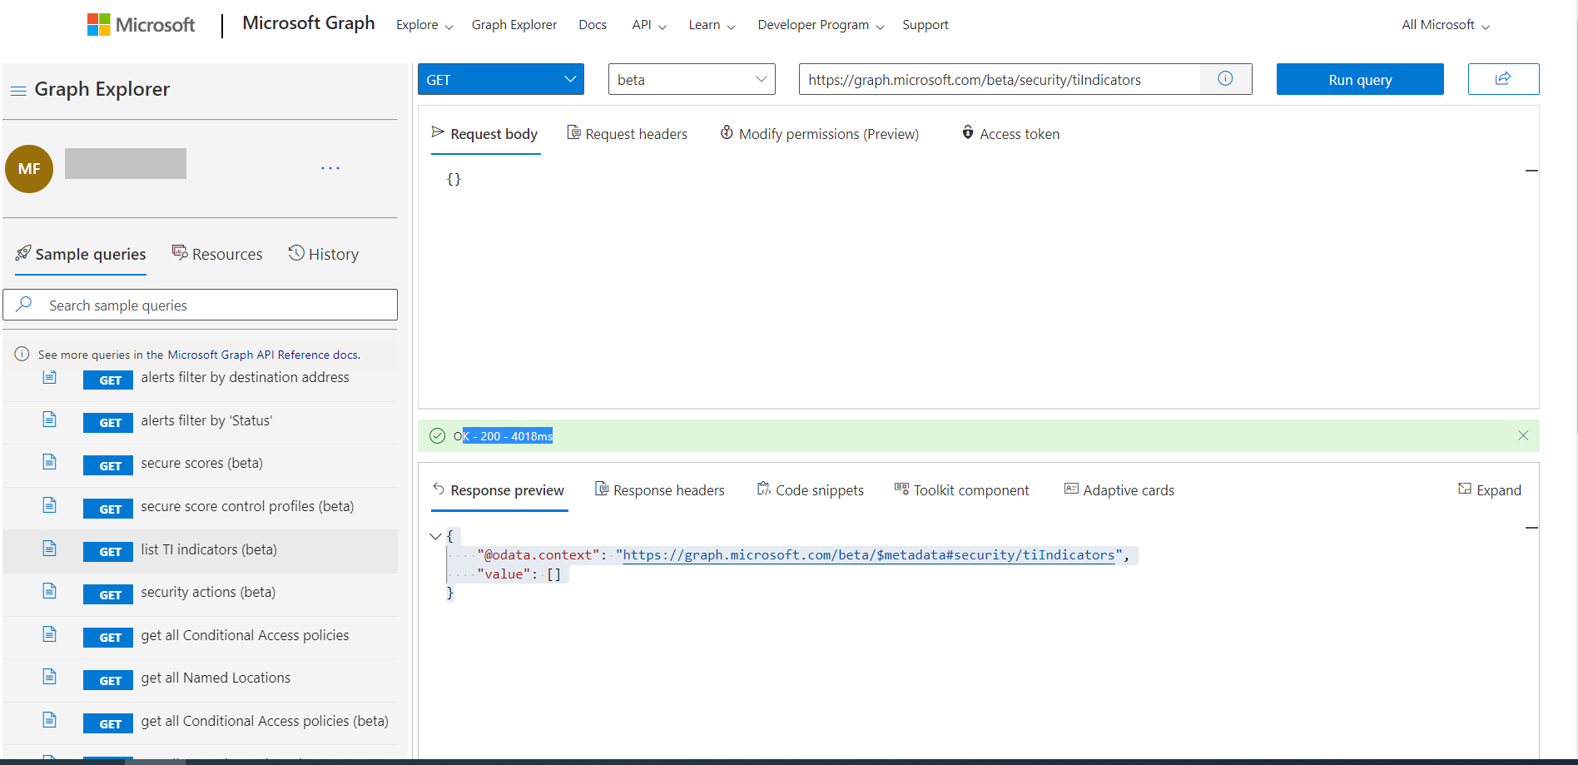Switch to the Response headers tab
This screenshot has width=1578, height=765.
point(658,489)
